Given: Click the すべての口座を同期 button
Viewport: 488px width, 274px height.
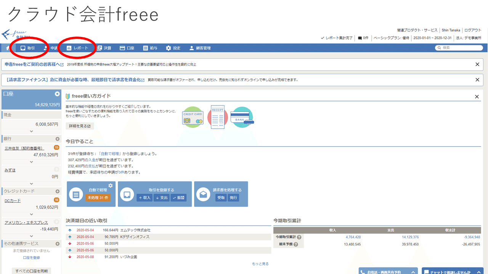Looking at the screenshot, I should pyautogui.click(x=32, y=271).
